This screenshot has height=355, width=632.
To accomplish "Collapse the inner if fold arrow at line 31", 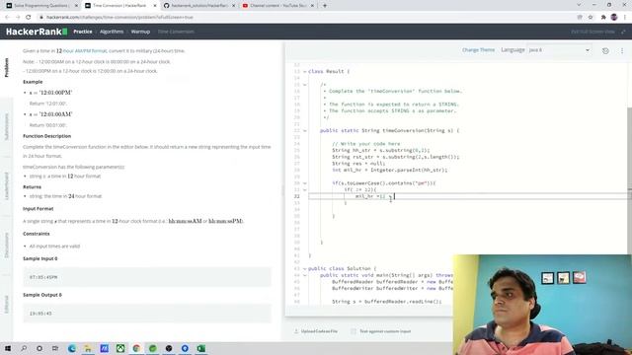I will coord(305,189).
